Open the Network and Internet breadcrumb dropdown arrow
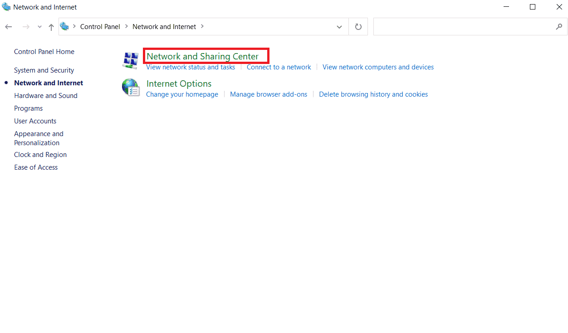568x333 pixels. [x=202, y=26]
